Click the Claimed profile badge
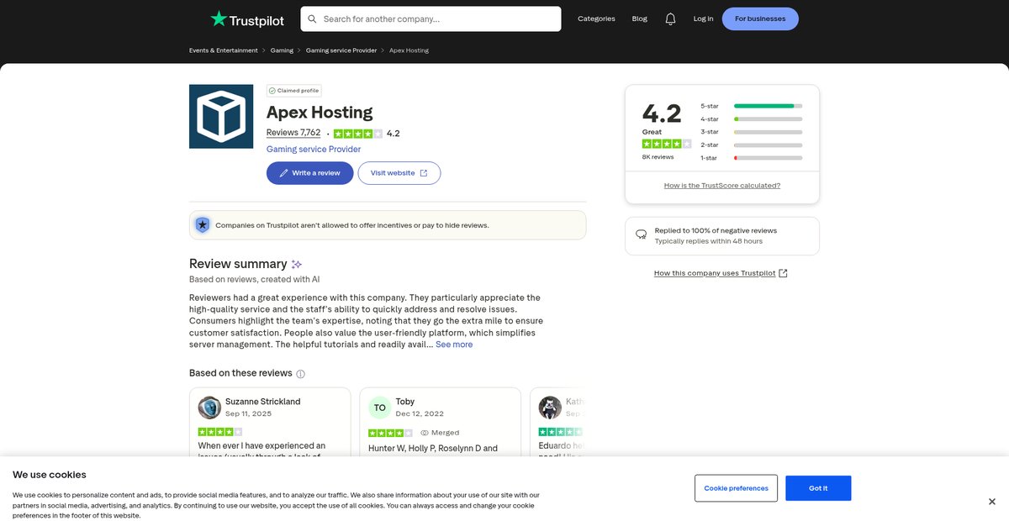Image resolution: width=1009 pixels, height=521 pixels. pos(293,91)
